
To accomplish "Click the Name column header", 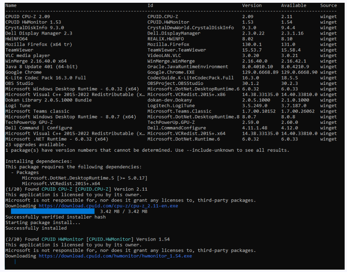I will [x=11, y=6].
